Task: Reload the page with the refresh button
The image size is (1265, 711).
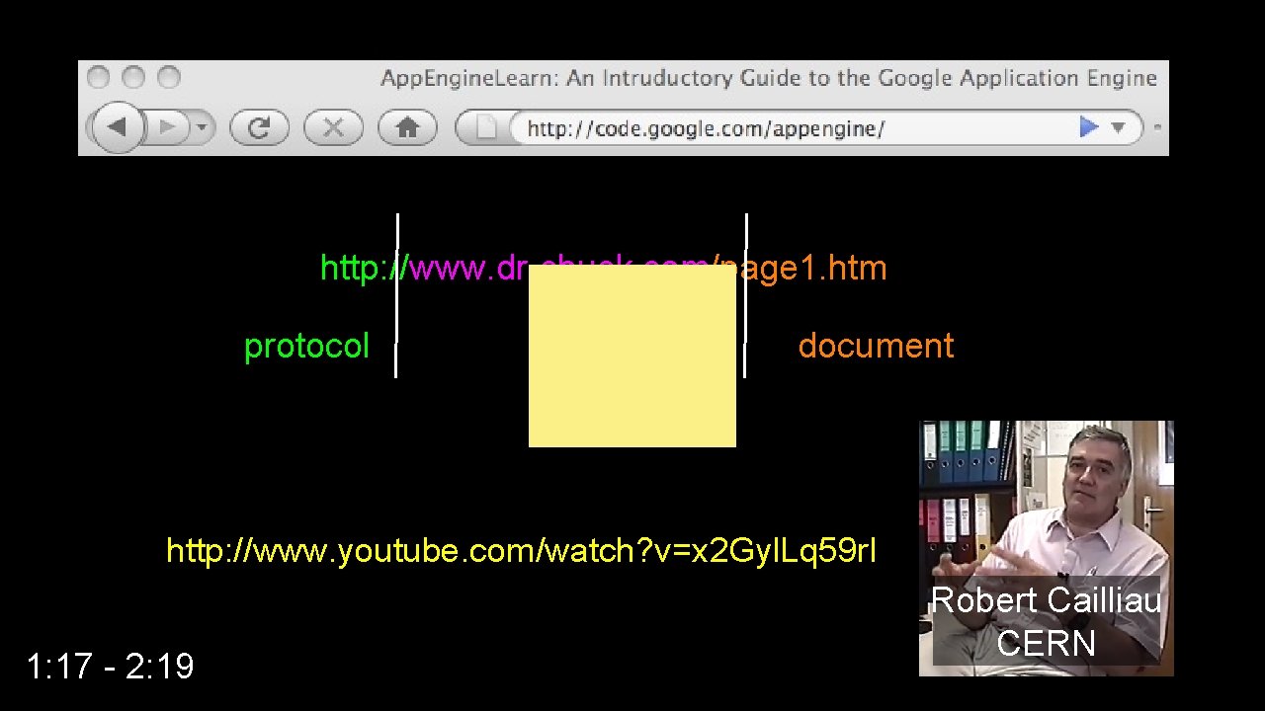Action: click(x=259, y=127)
